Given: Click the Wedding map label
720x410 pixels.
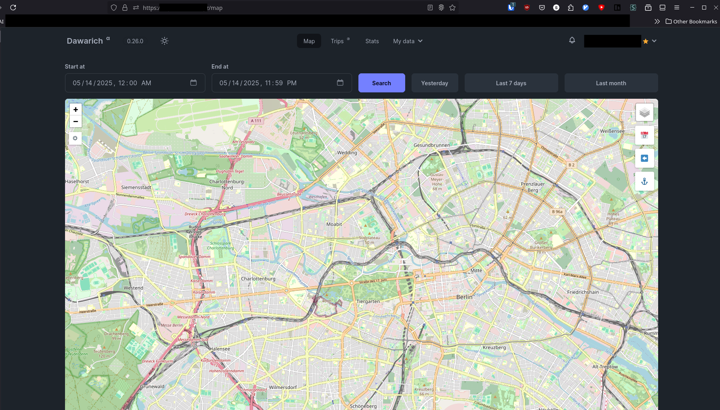Looking at the screenshot, I should click(347, 153).
